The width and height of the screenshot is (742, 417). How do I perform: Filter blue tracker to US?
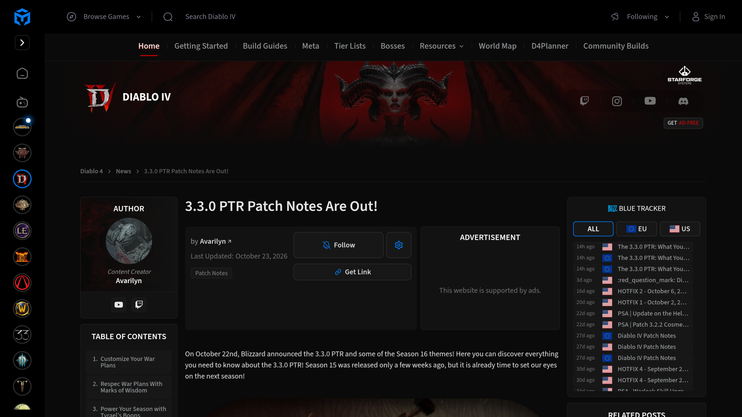680,229
